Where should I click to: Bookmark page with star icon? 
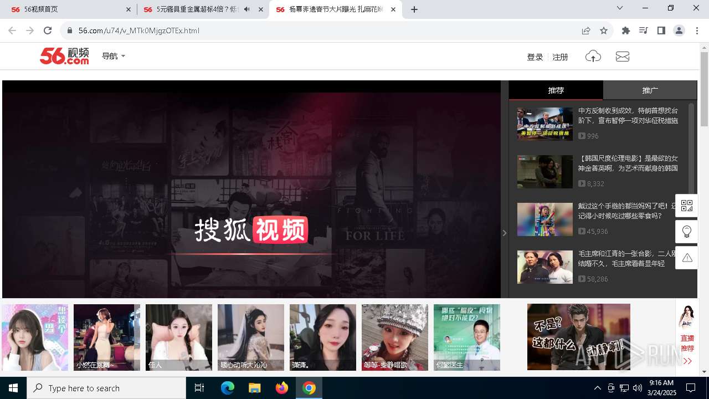coord(604,30)
